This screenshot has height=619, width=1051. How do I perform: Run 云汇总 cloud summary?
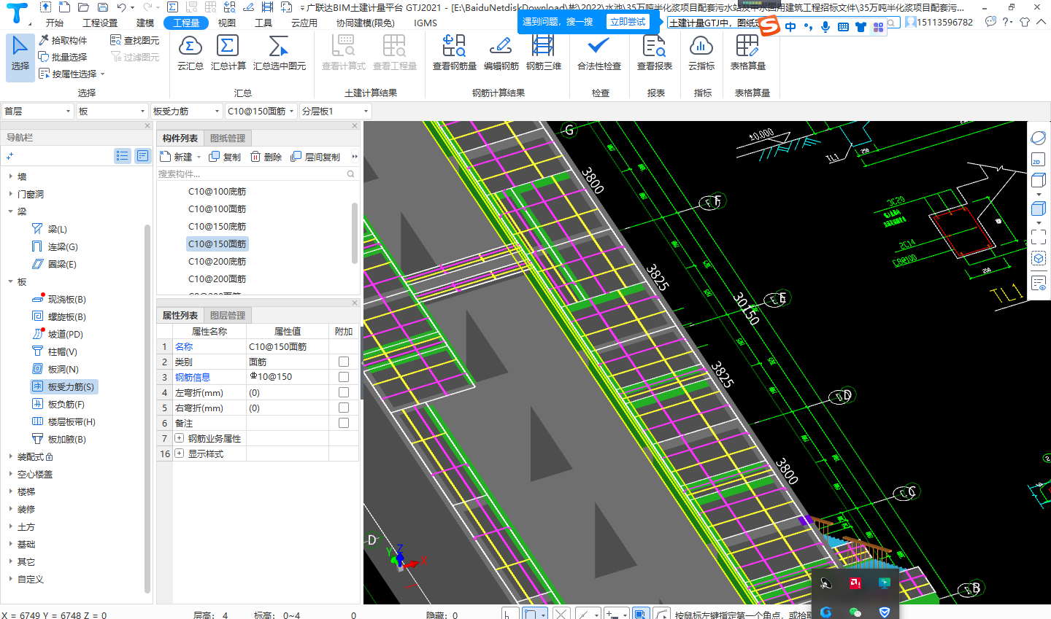point(190,53)
